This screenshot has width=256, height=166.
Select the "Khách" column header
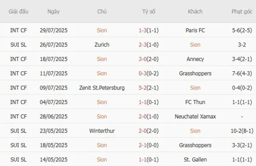point(195,11)
